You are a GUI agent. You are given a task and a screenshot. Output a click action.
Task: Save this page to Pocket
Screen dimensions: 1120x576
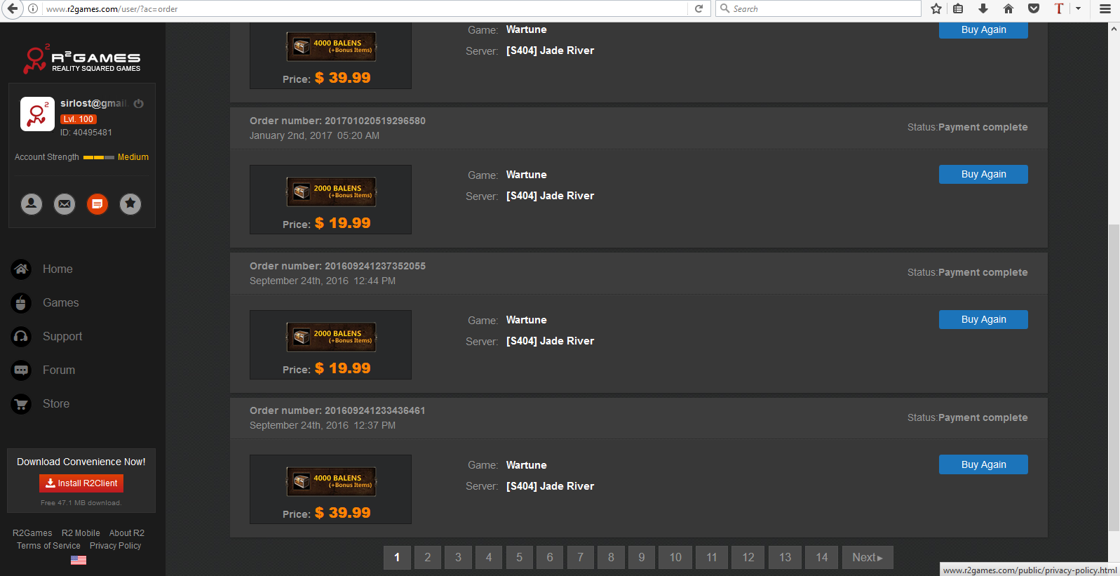point(1034,9)
